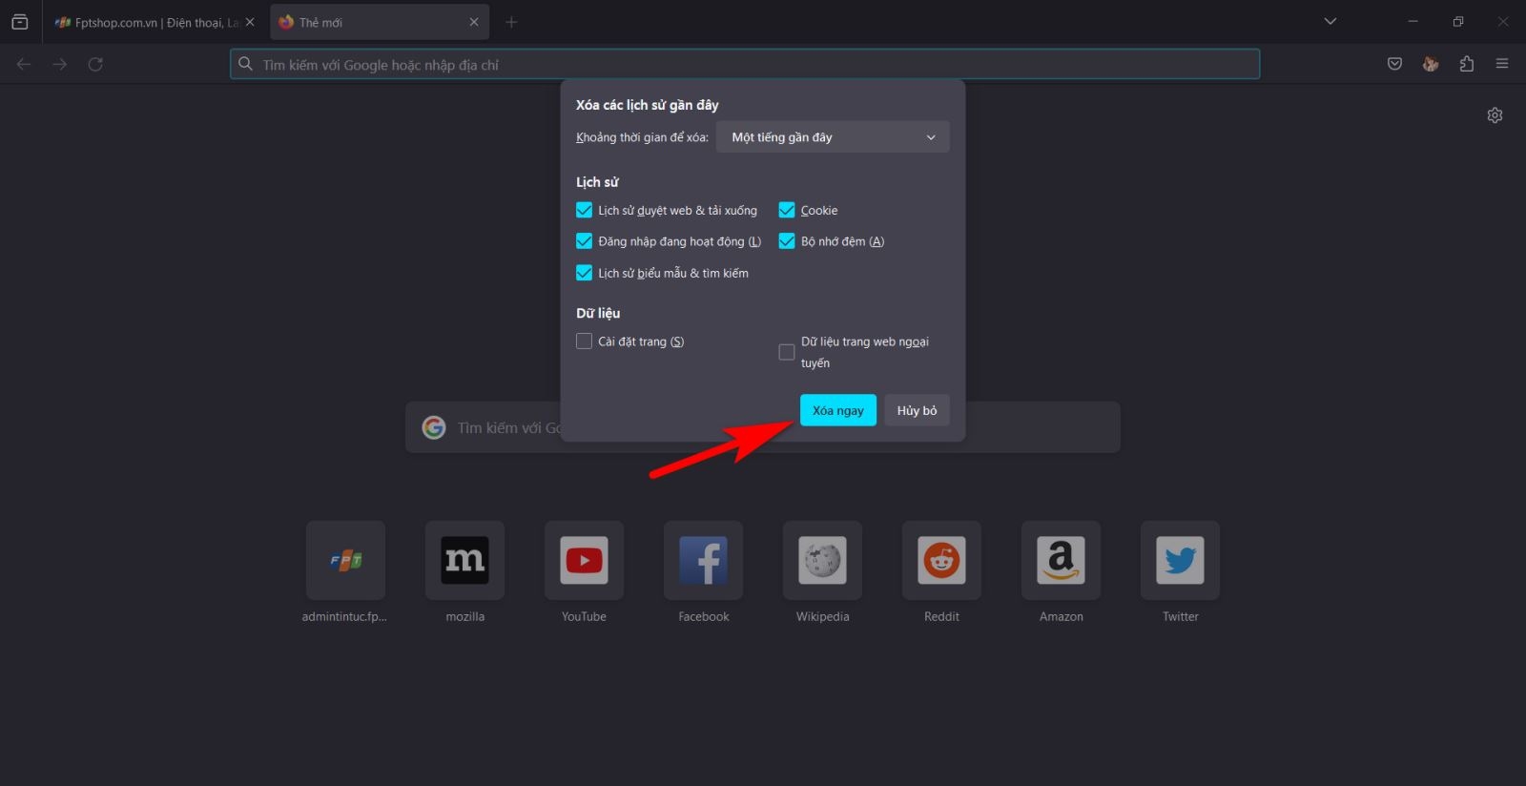Open the Extensions puzzle icon
Image resolution: width=1526 pixels, height=786 pixels.
1467,64
